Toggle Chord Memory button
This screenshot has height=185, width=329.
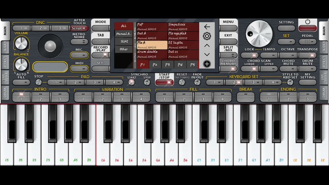[228, 69]
